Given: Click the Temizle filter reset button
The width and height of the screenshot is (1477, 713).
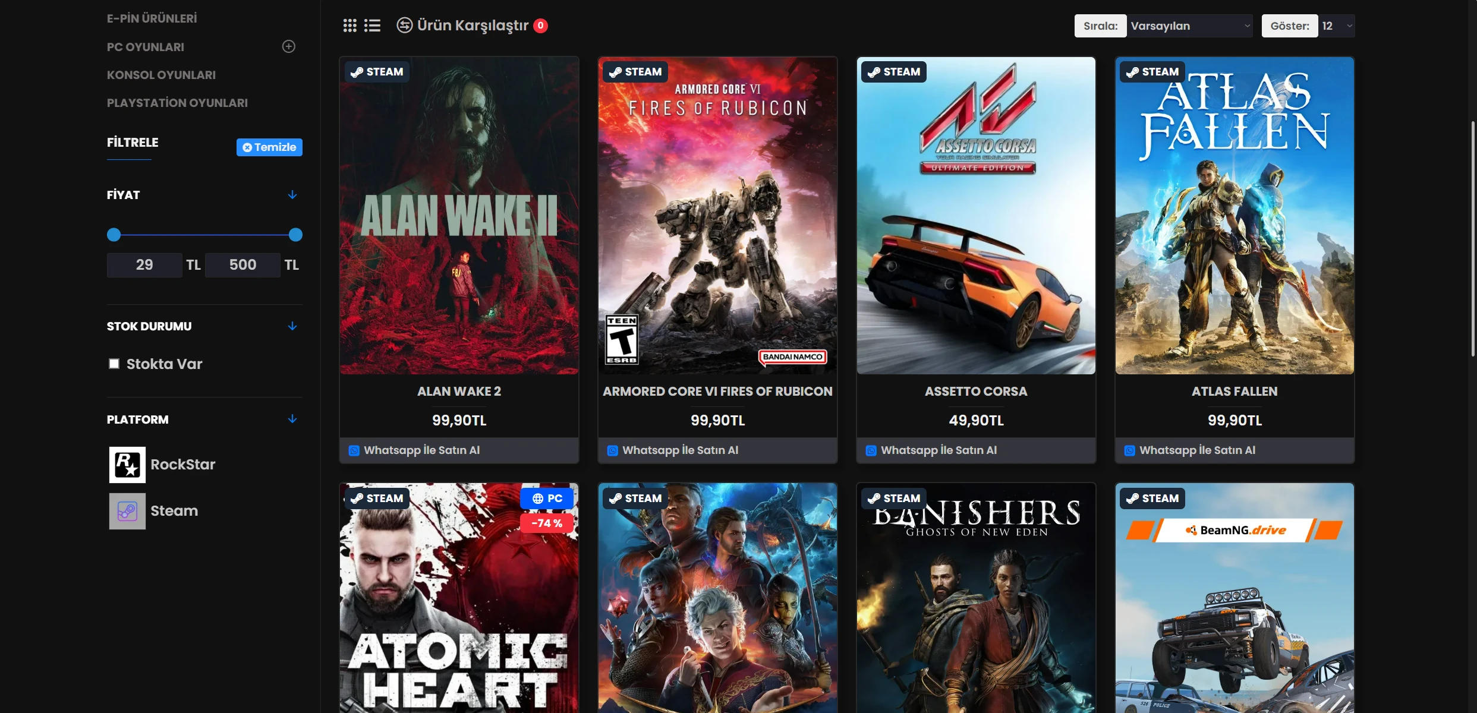Looking at the screenshot, I should (x=269, y=147).
